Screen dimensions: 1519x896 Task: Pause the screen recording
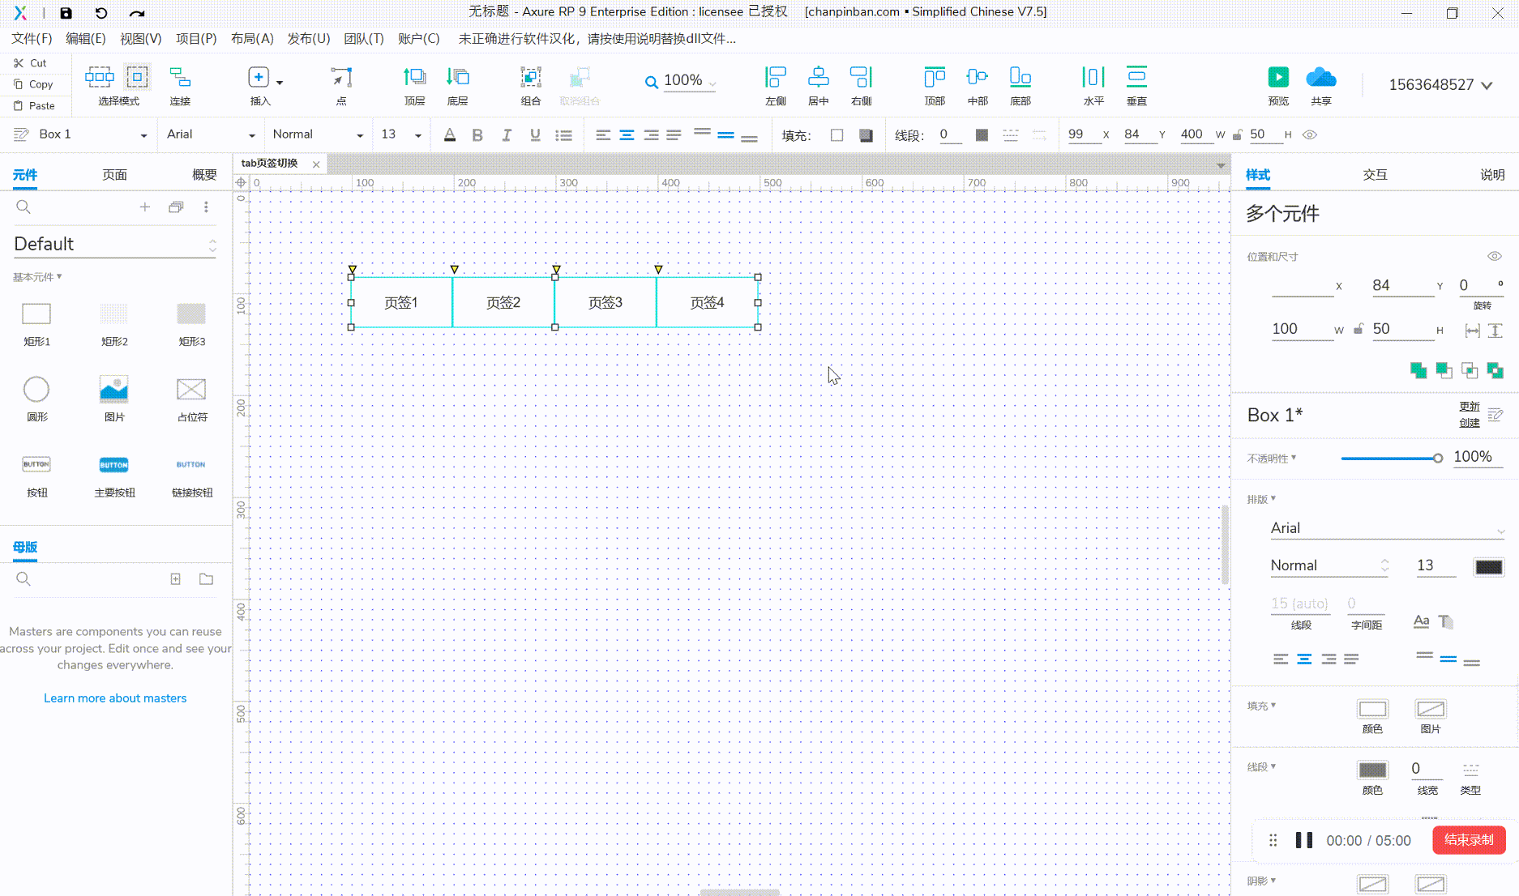(x=1304, y=840)
